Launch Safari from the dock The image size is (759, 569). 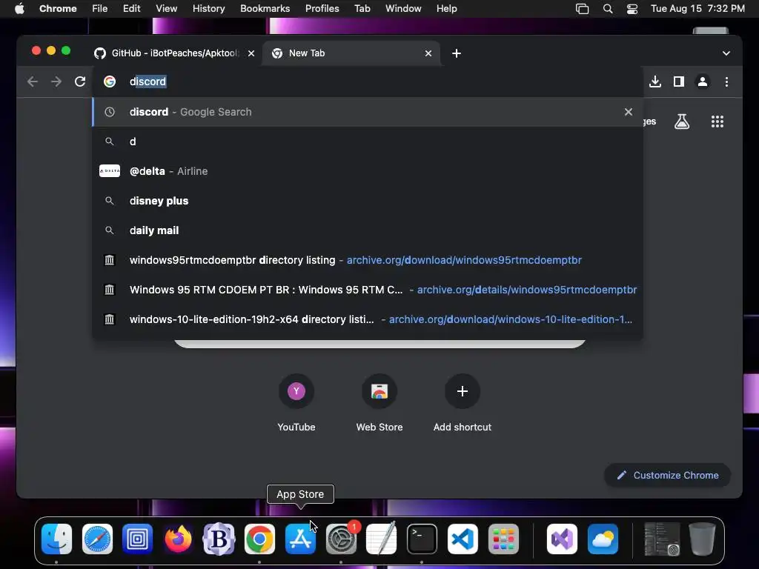click(x=97, y=539)
